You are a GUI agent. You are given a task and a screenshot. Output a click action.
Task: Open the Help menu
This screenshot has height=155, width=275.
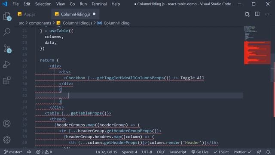tap(116, 4)
